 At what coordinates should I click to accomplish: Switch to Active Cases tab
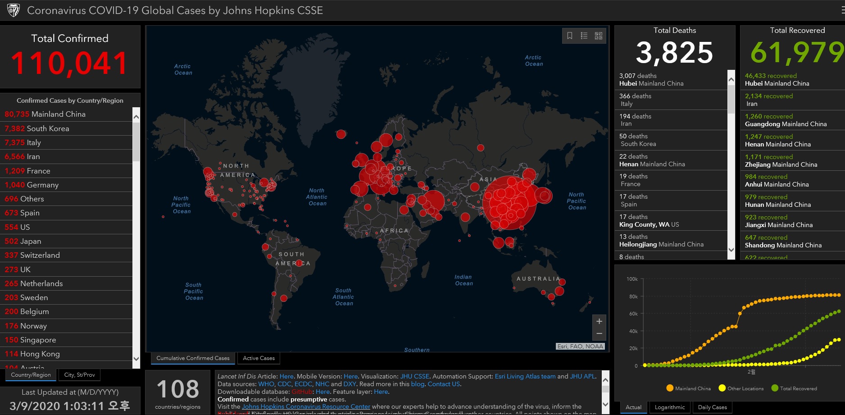click(259, 358)
